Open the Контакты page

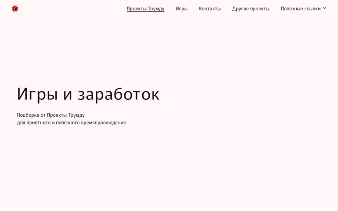tap(210, 9)
